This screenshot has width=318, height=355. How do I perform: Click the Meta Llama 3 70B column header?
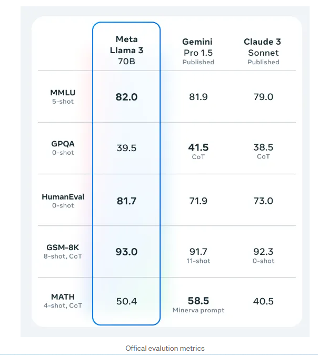click(x=126, y=50)
